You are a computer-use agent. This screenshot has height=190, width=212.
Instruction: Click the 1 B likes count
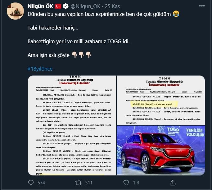pos(136,183)
